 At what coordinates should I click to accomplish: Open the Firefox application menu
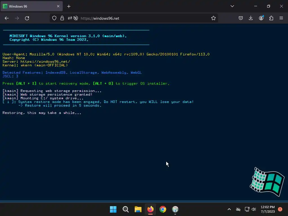(281, 18)
